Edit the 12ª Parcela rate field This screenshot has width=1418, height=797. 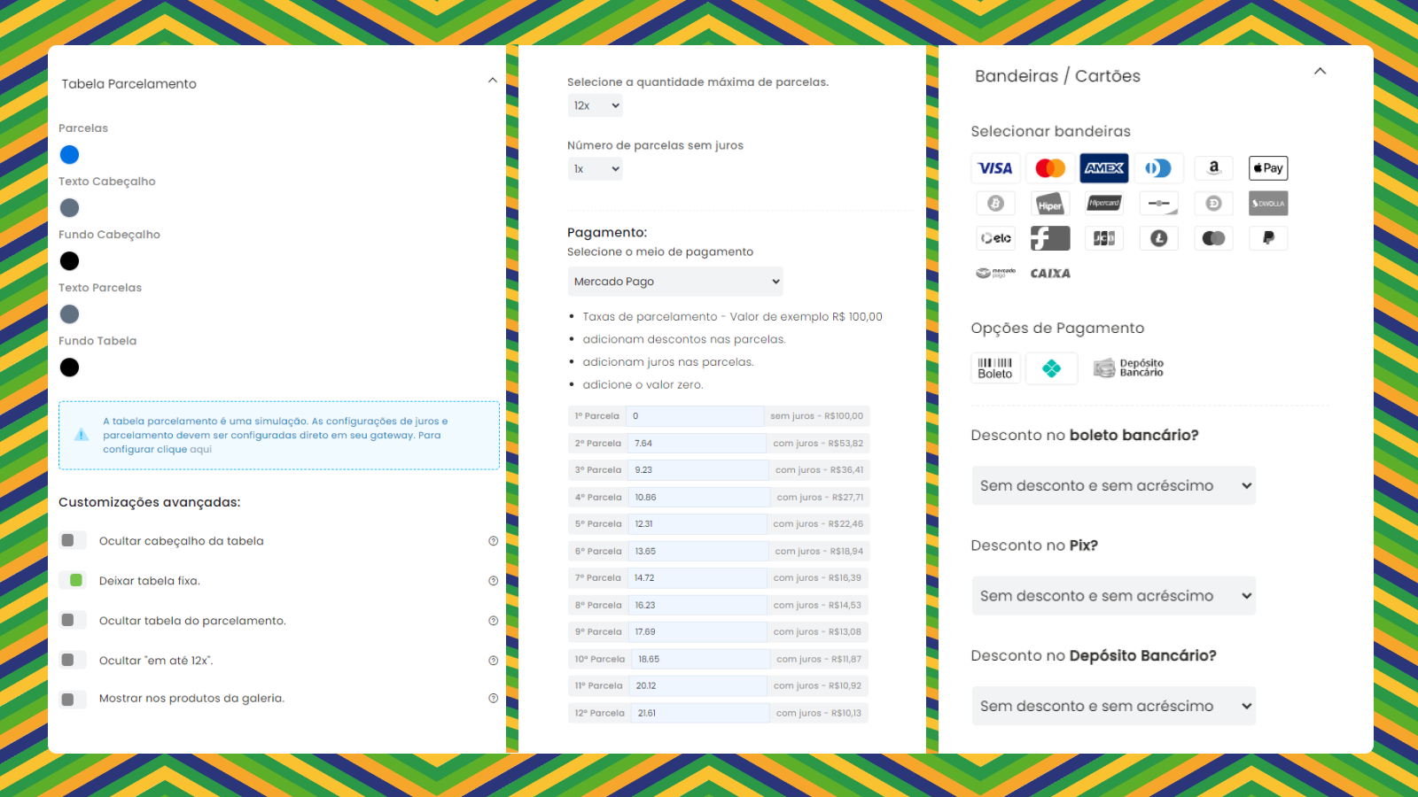coord(700,713)
